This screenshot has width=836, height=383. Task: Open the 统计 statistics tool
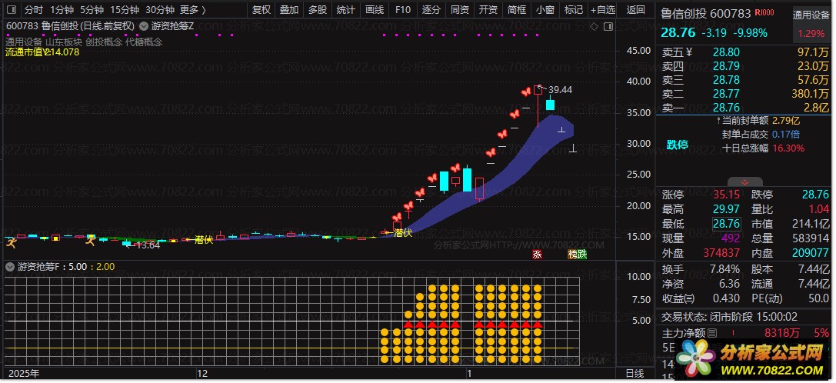(x=346, y=9)
